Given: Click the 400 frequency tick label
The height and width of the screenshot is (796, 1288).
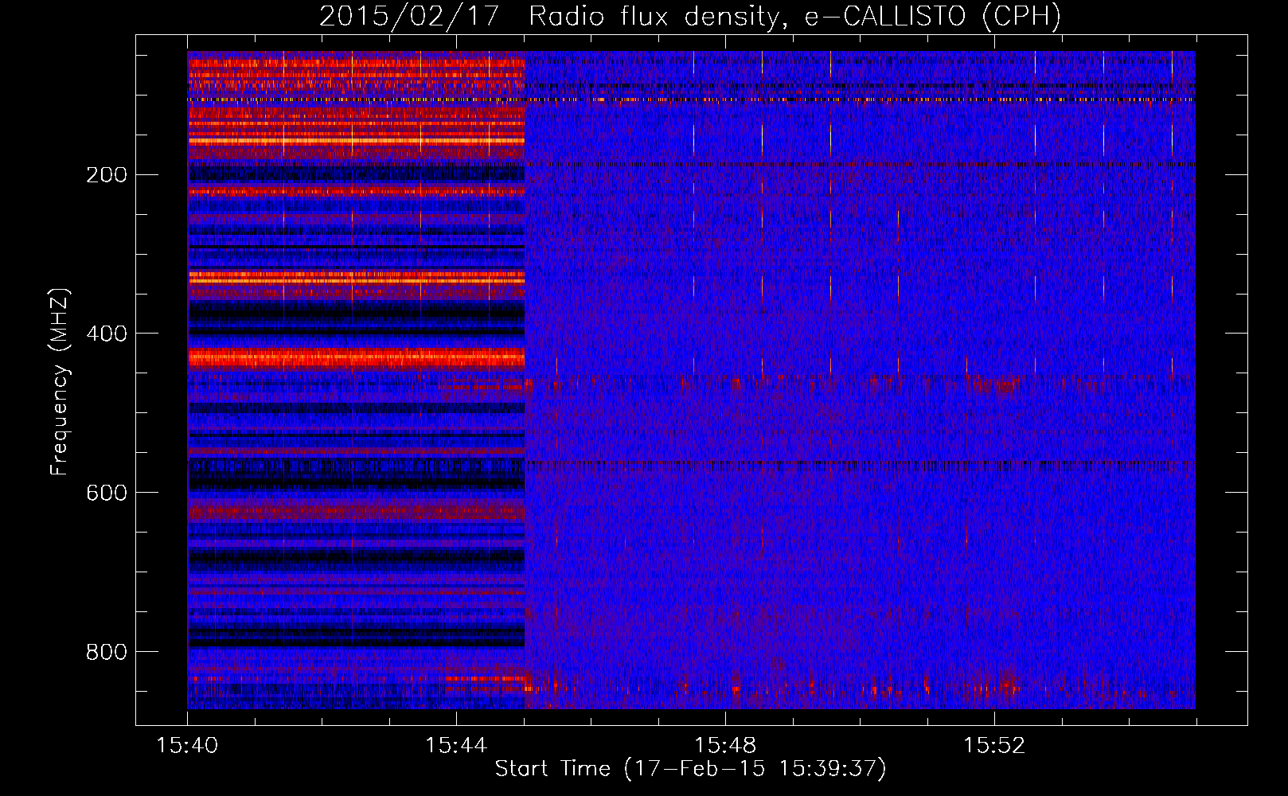Looking at the screenshot, I should (107, 334).
